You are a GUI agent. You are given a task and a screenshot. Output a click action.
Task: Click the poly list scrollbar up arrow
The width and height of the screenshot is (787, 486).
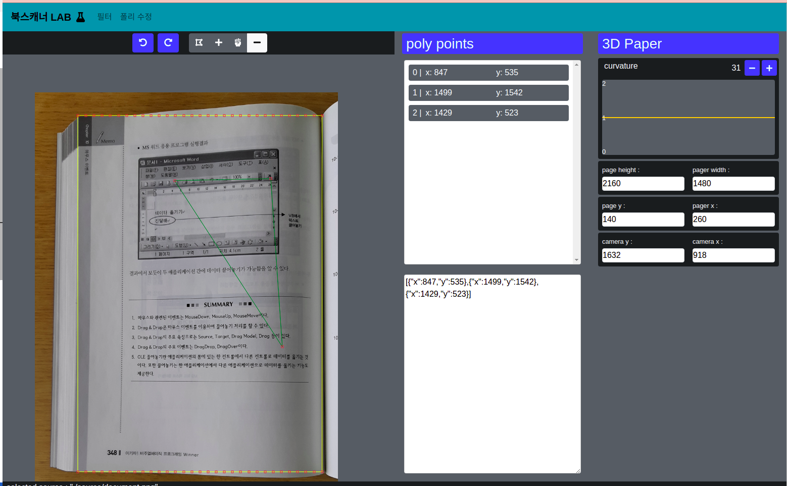[577, 65]
